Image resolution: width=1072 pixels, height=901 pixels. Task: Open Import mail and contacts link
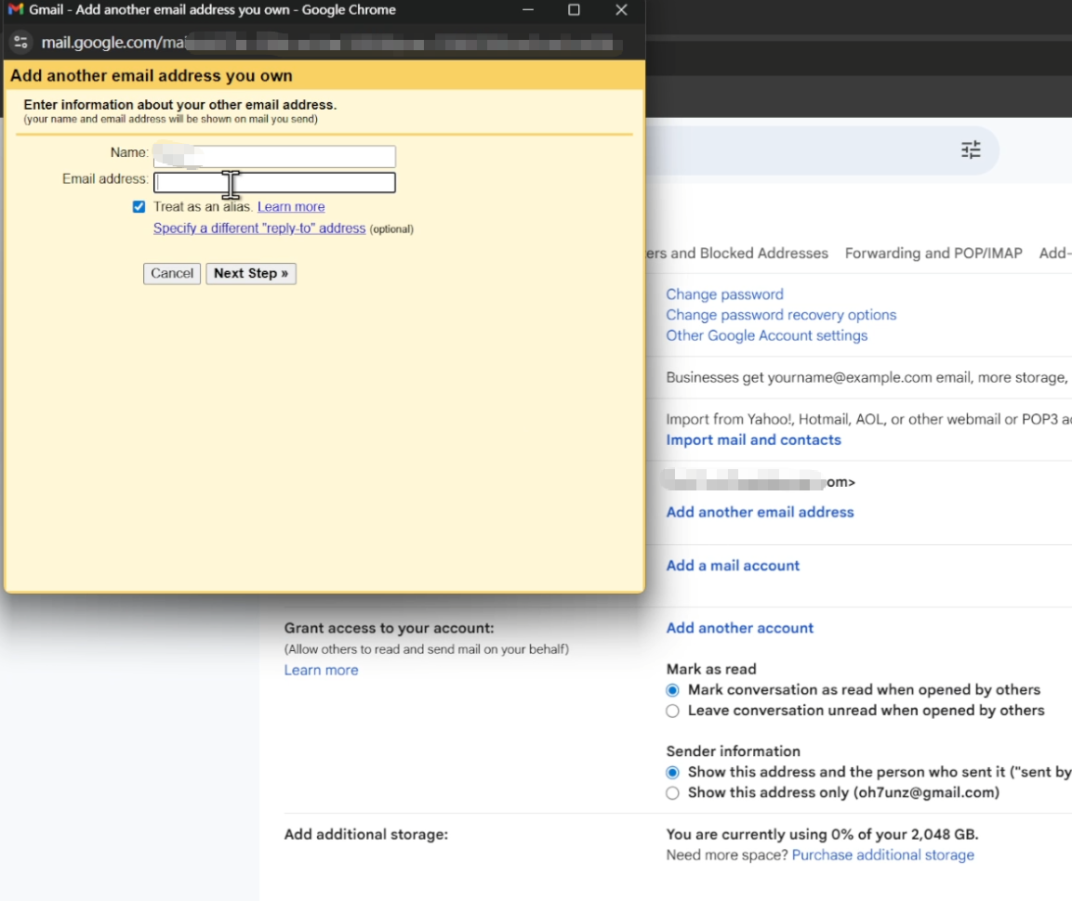753,440
